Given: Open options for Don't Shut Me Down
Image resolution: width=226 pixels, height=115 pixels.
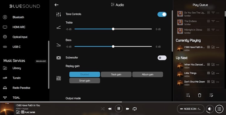Looking at the screenshot, I should click(x=218, y=82).
